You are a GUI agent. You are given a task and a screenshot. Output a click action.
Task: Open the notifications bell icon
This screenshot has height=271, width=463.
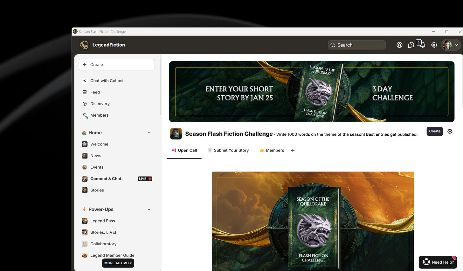(x=422, y=45)
